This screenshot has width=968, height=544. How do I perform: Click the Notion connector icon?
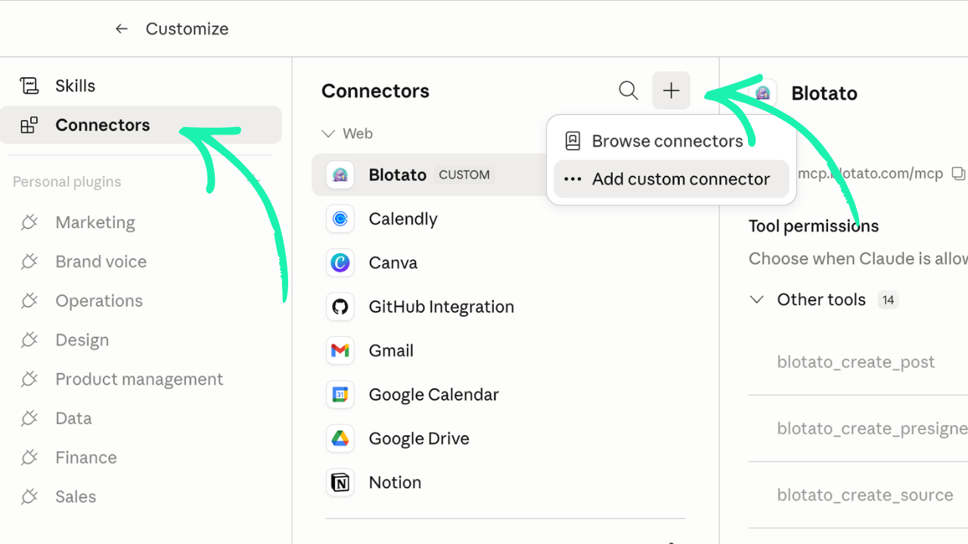(x=340, y=482)
